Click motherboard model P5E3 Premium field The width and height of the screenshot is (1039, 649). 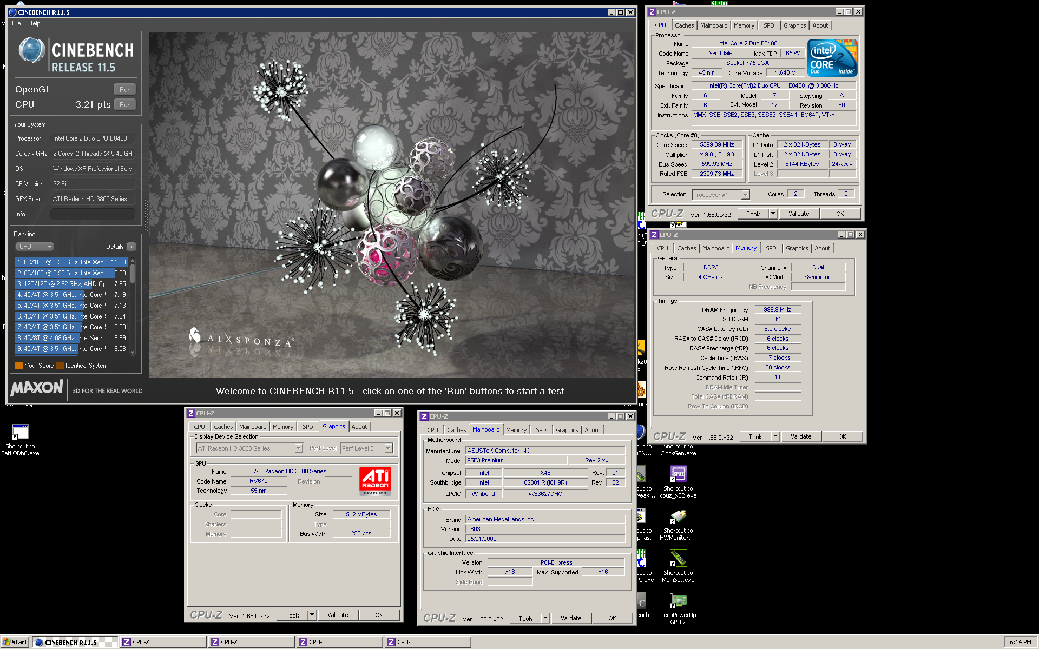point(516,461)
